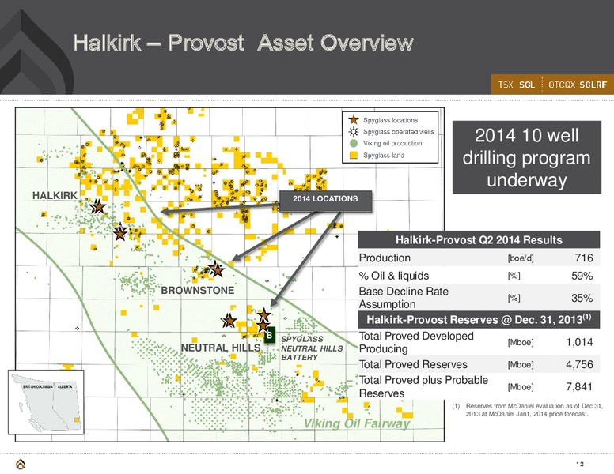Click the Total Proved Reserves label
614x474 pixels.
tap(413, 364)
